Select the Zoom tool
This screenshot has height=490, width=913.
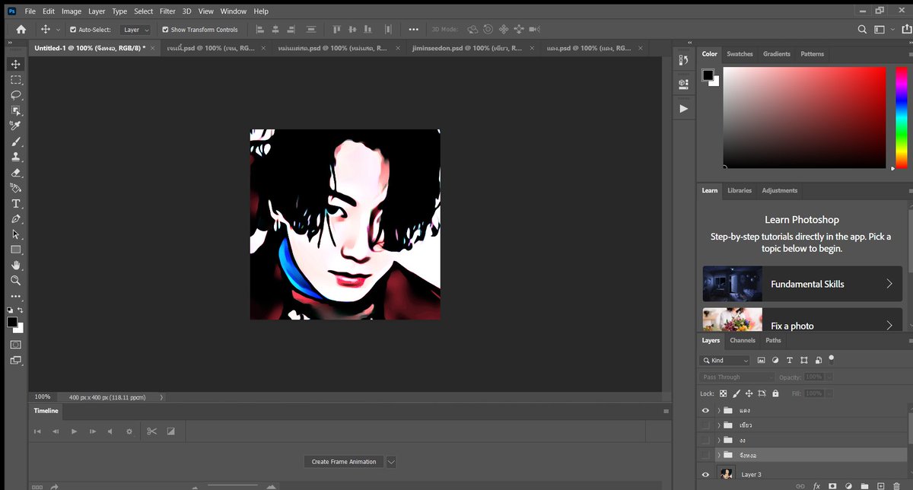point(15,281)
